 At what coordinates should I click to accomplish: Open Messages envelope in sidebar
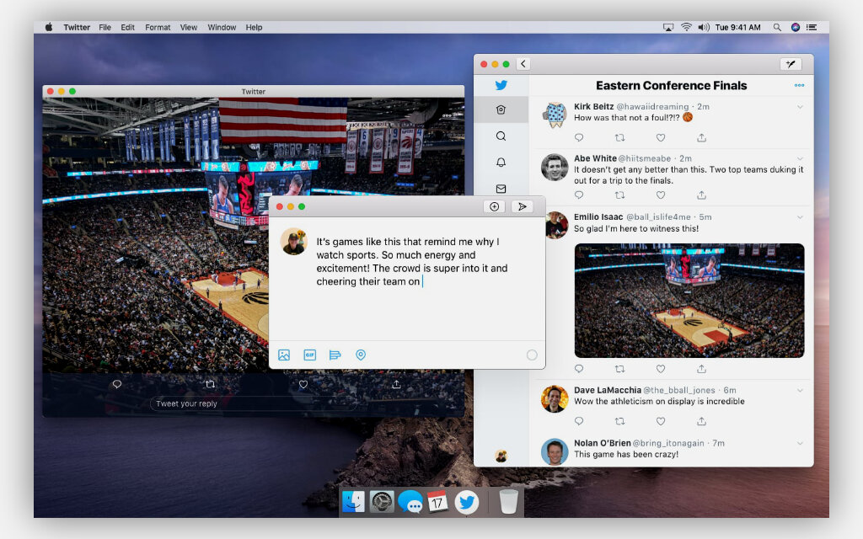501,189
